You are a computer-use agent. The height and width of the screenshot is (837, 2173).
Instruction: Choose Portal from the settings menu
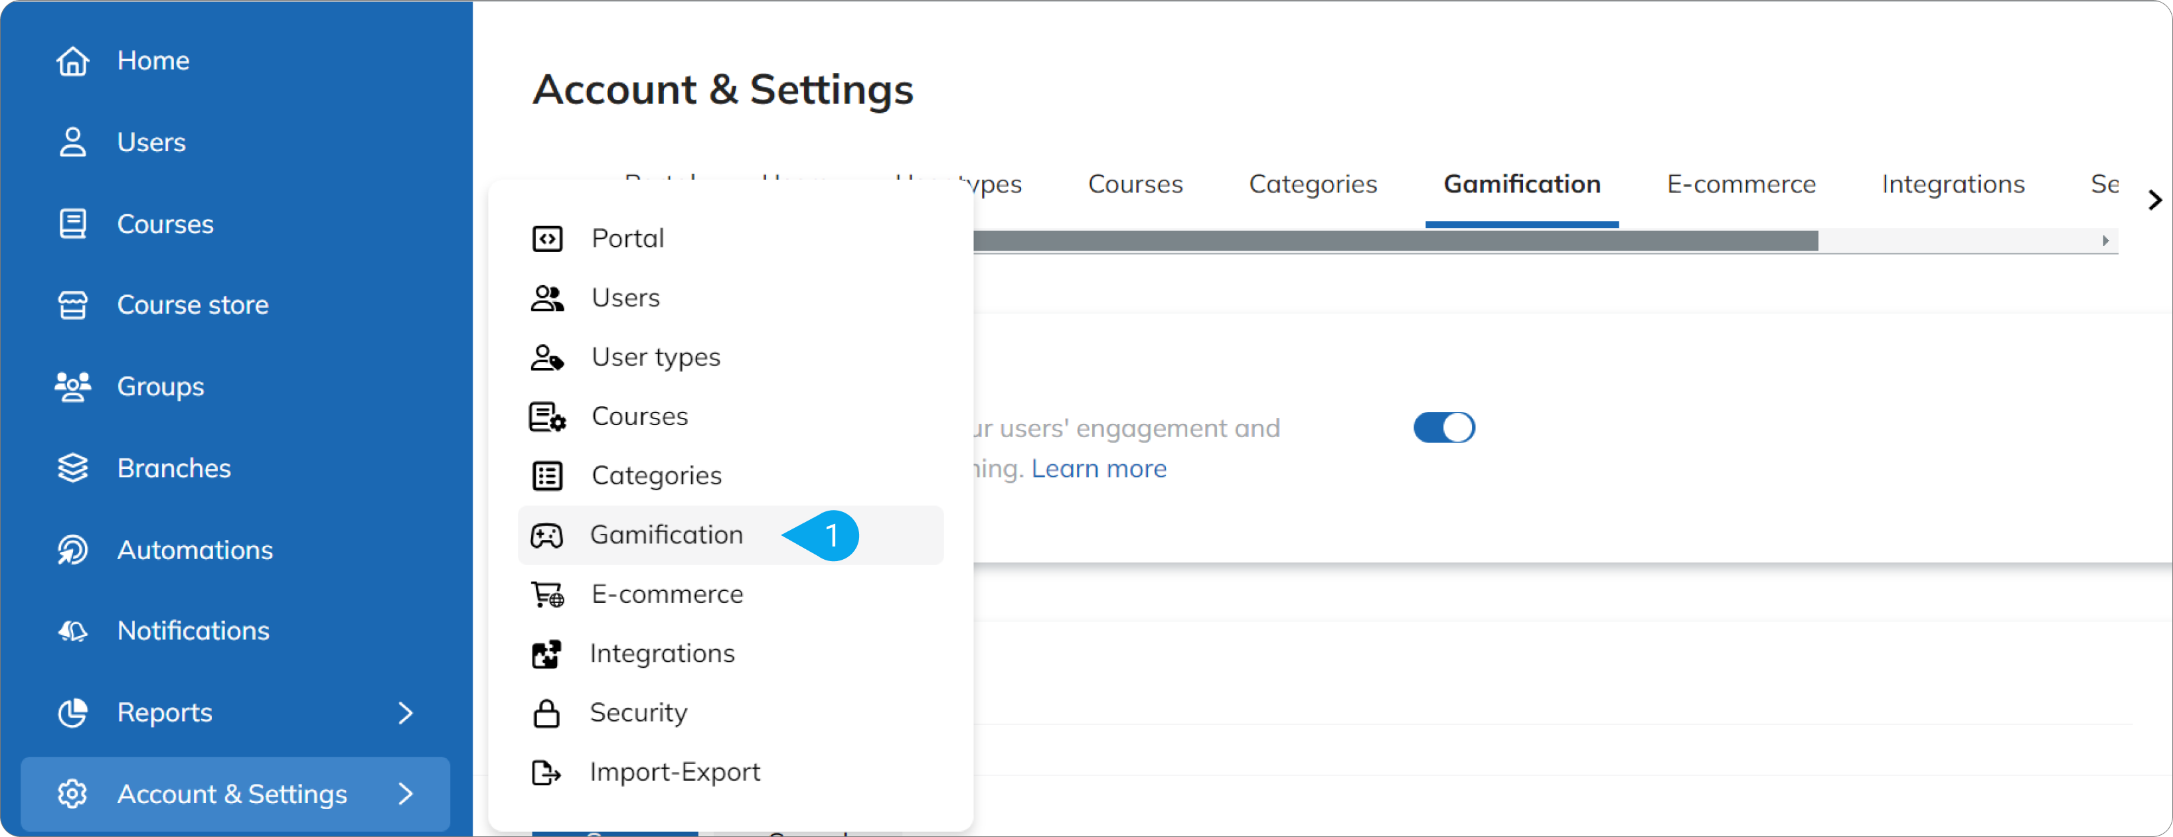(627, 237)
